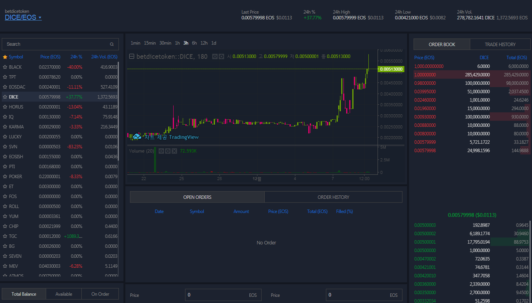Favorite the POKER token via its star
The image size is (532, 303).
[5, 177]
